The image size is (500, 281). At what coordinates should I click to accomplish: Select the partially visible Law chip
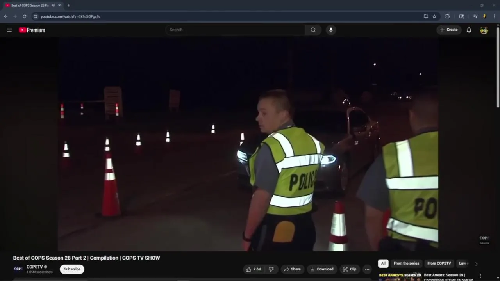pos(462,263)
